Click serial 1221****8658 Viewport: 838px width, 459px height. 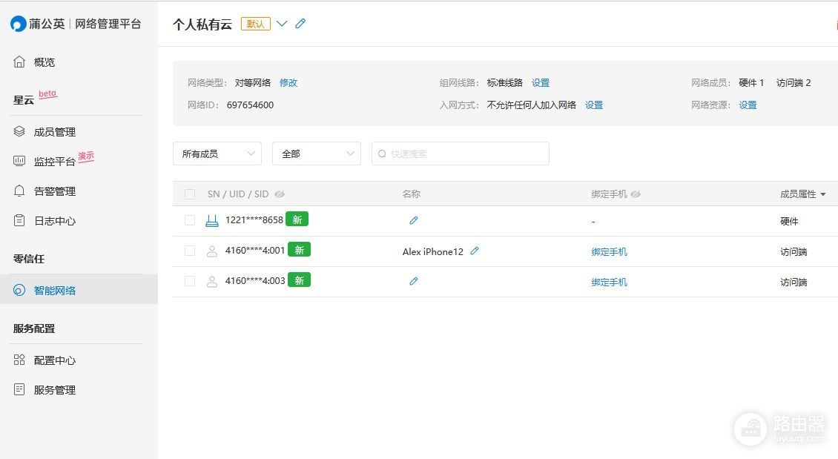point(254,219)
